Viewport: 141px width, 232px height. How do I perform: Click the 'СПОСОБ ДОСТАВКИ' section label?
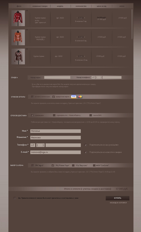tap(19, 116)
